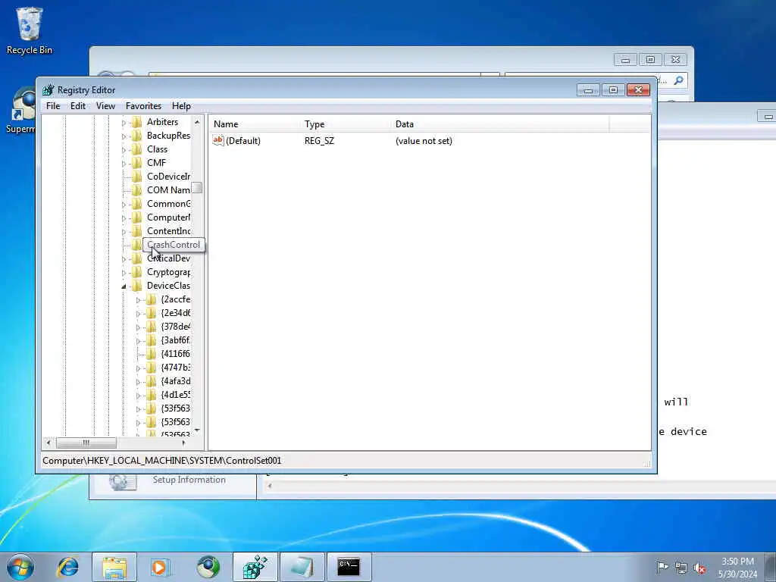The width and height of the screenshot is (776, 582).
Task: Expand the {4d1e55 subkey
Action: [138, 396]
